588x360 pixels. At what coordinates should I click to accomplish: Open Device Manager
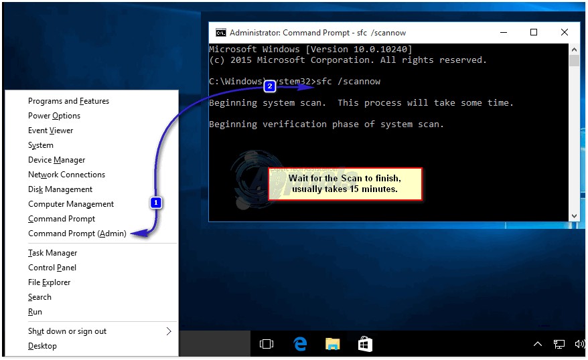[57, 160]
